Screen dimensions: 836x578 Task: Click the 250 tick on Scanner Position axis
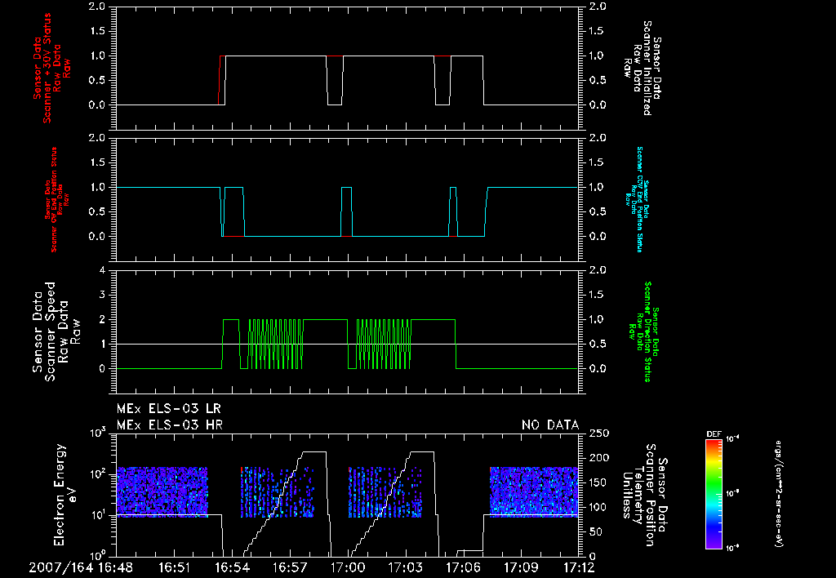tap(598, 433)
